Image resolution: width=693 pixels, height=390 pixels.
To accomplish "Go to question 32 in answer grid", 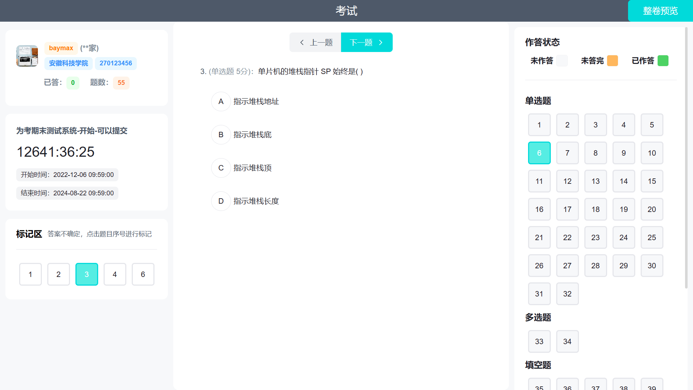I will [567, 294].
